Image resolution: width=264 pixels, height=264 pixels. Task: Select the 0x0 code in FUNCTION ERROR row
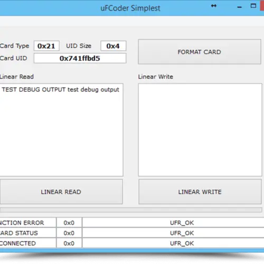tap(69, 223)
